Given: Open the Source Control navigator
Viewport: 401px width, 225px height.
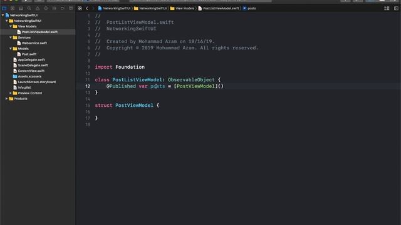Looking at the screenshot, I should point(13,8).
